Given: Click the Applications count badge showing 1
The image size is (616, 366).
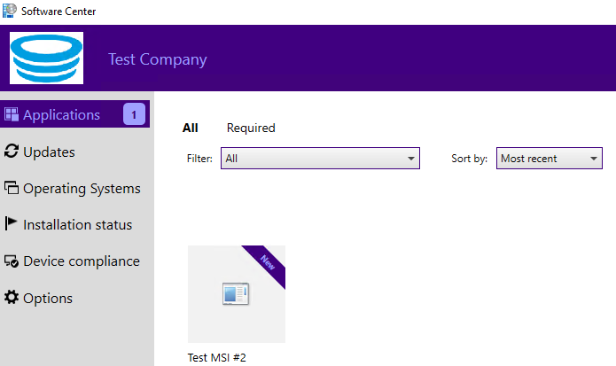Looking at the screenshot, I should [134, 114].
